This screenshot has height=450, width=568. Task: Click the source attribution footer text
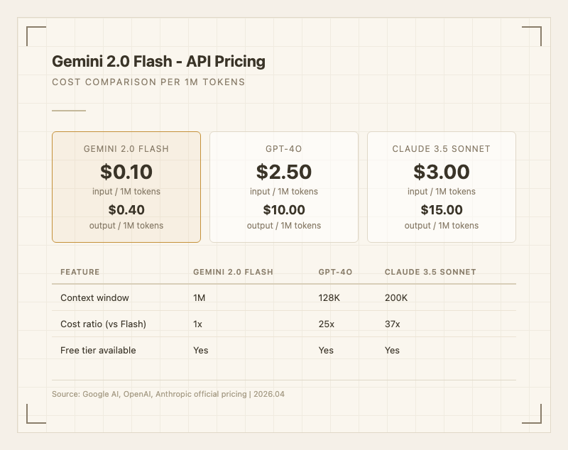pos(168,394)
